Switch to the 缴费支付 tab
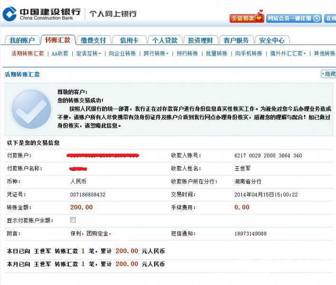The height and width of the screenshot is (285, 336). pyautogui.click(x=93, y=40)
